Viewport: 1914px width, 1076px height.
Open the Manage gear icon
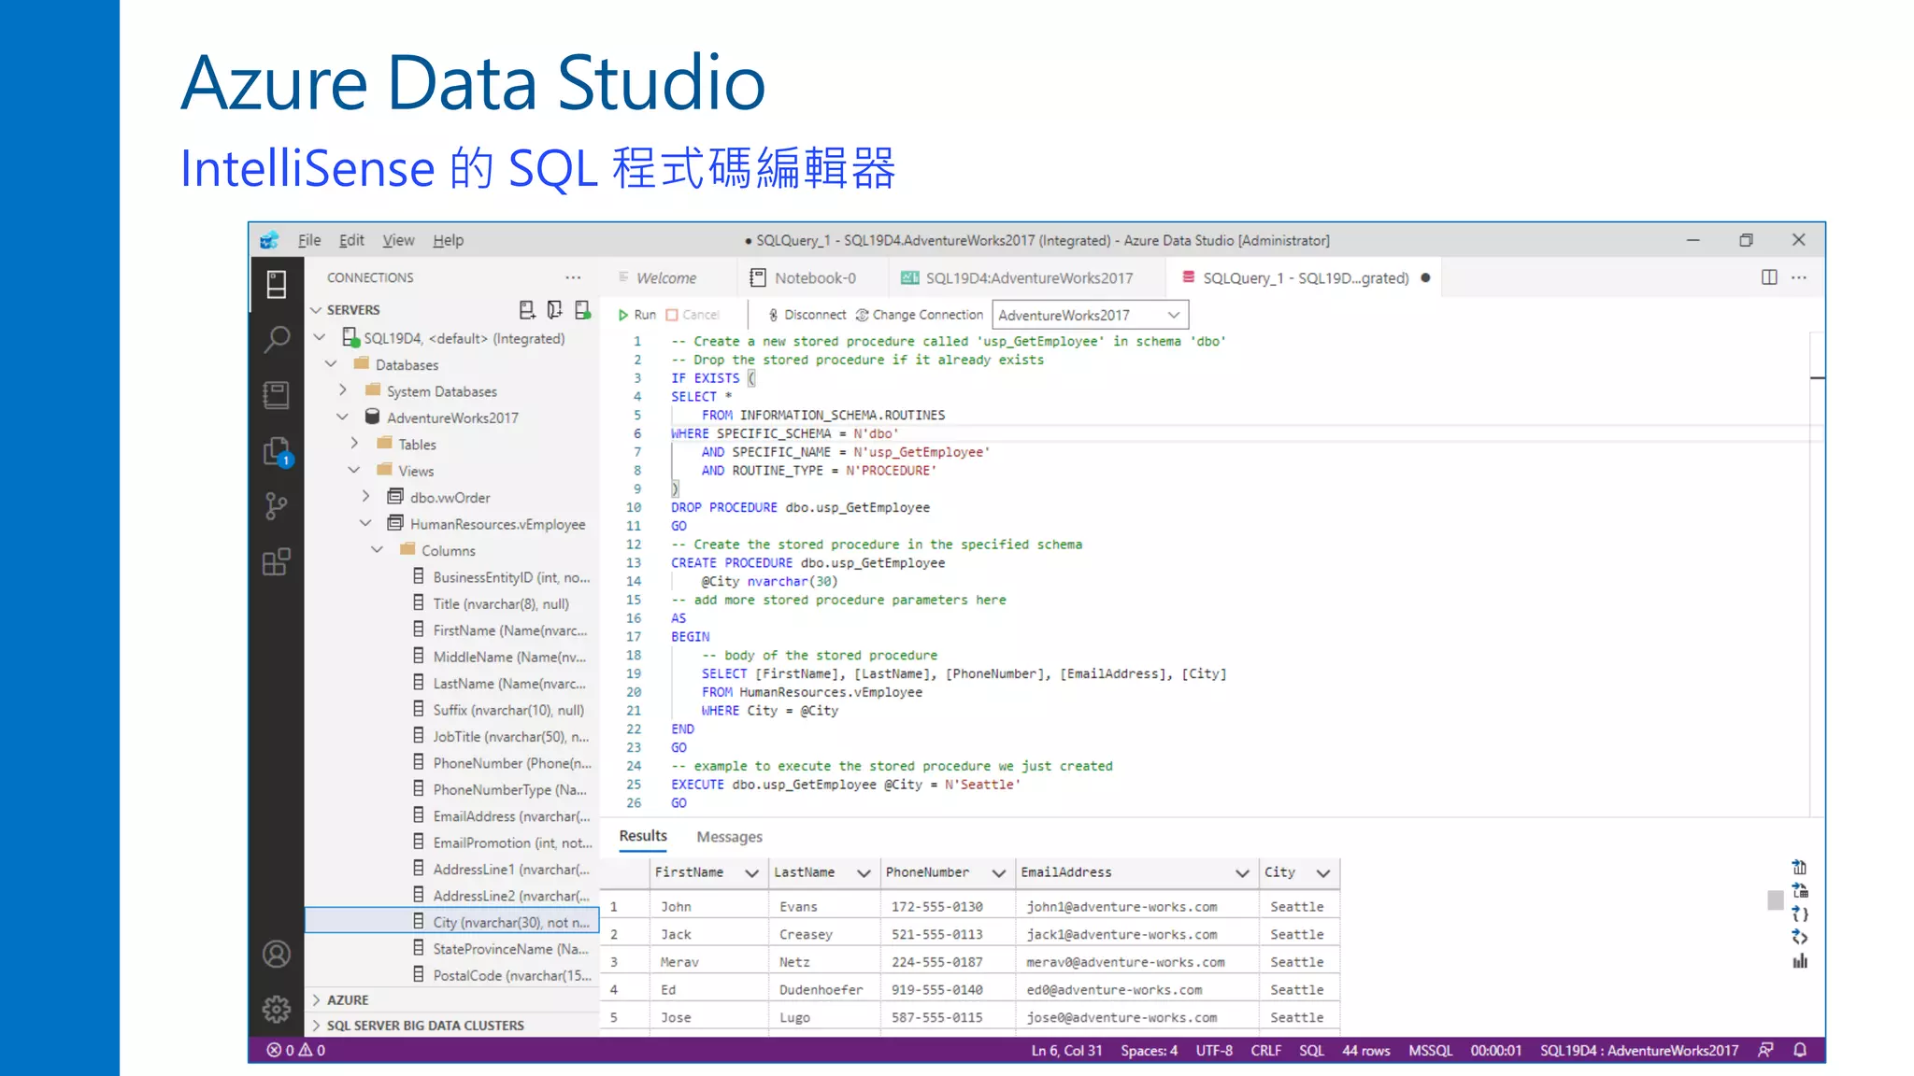[276, 1009]
